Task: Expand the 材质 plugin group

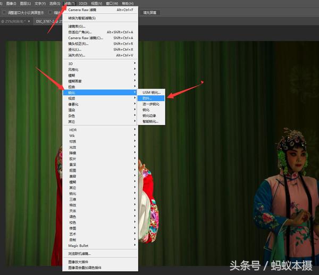Action: tap(100, 141)
